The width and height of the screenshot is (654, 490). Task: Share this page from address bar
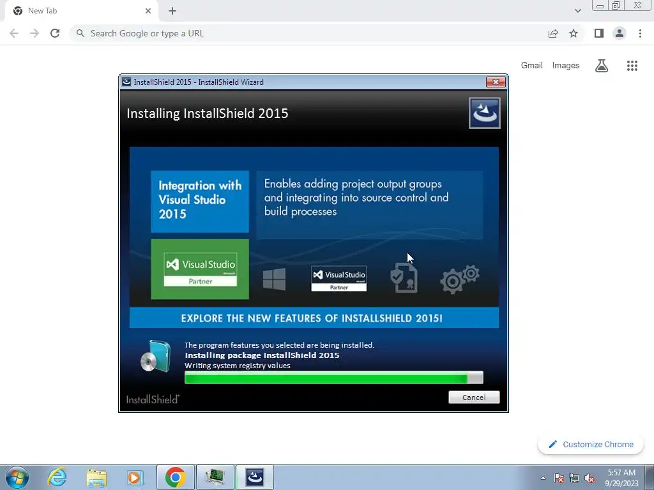pyautogui.click(x=553, y=33)
